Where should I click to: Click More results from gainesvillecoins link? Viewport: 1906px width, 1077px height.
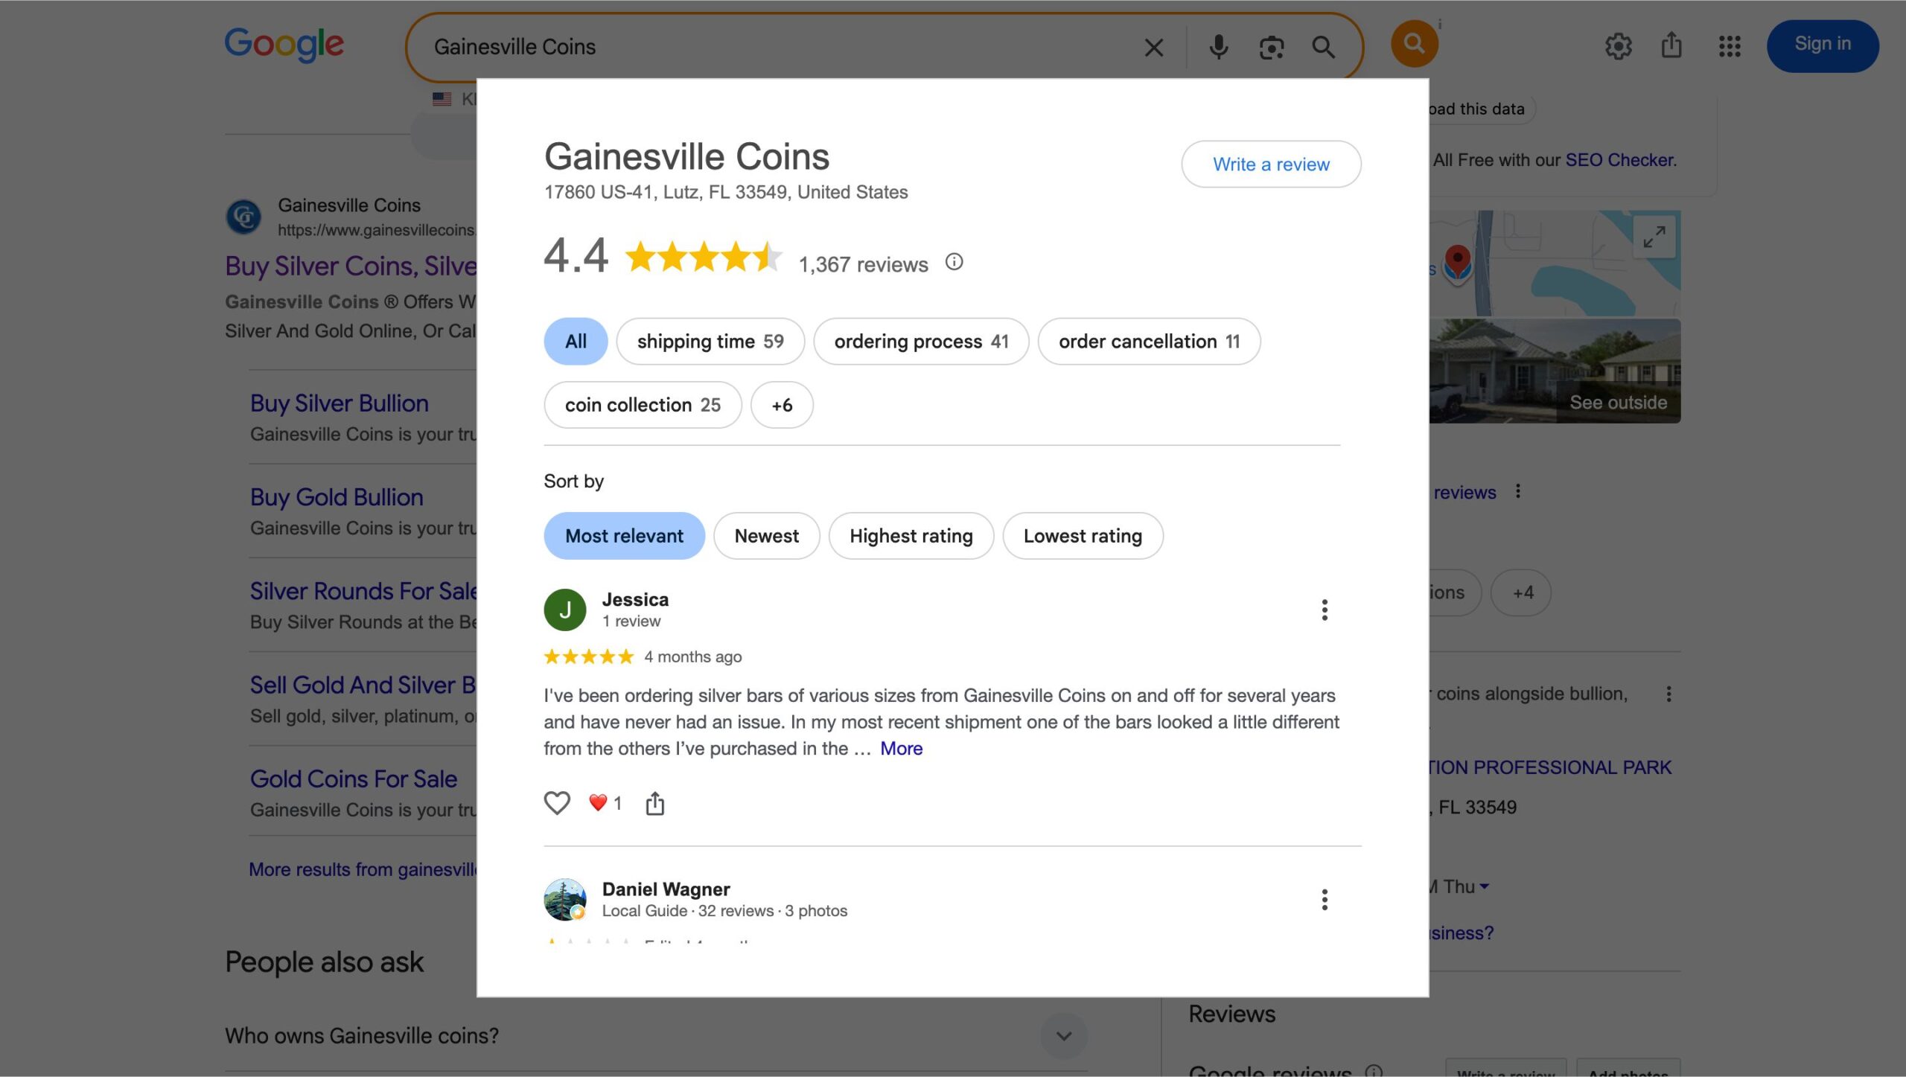[x=363, y=869]
